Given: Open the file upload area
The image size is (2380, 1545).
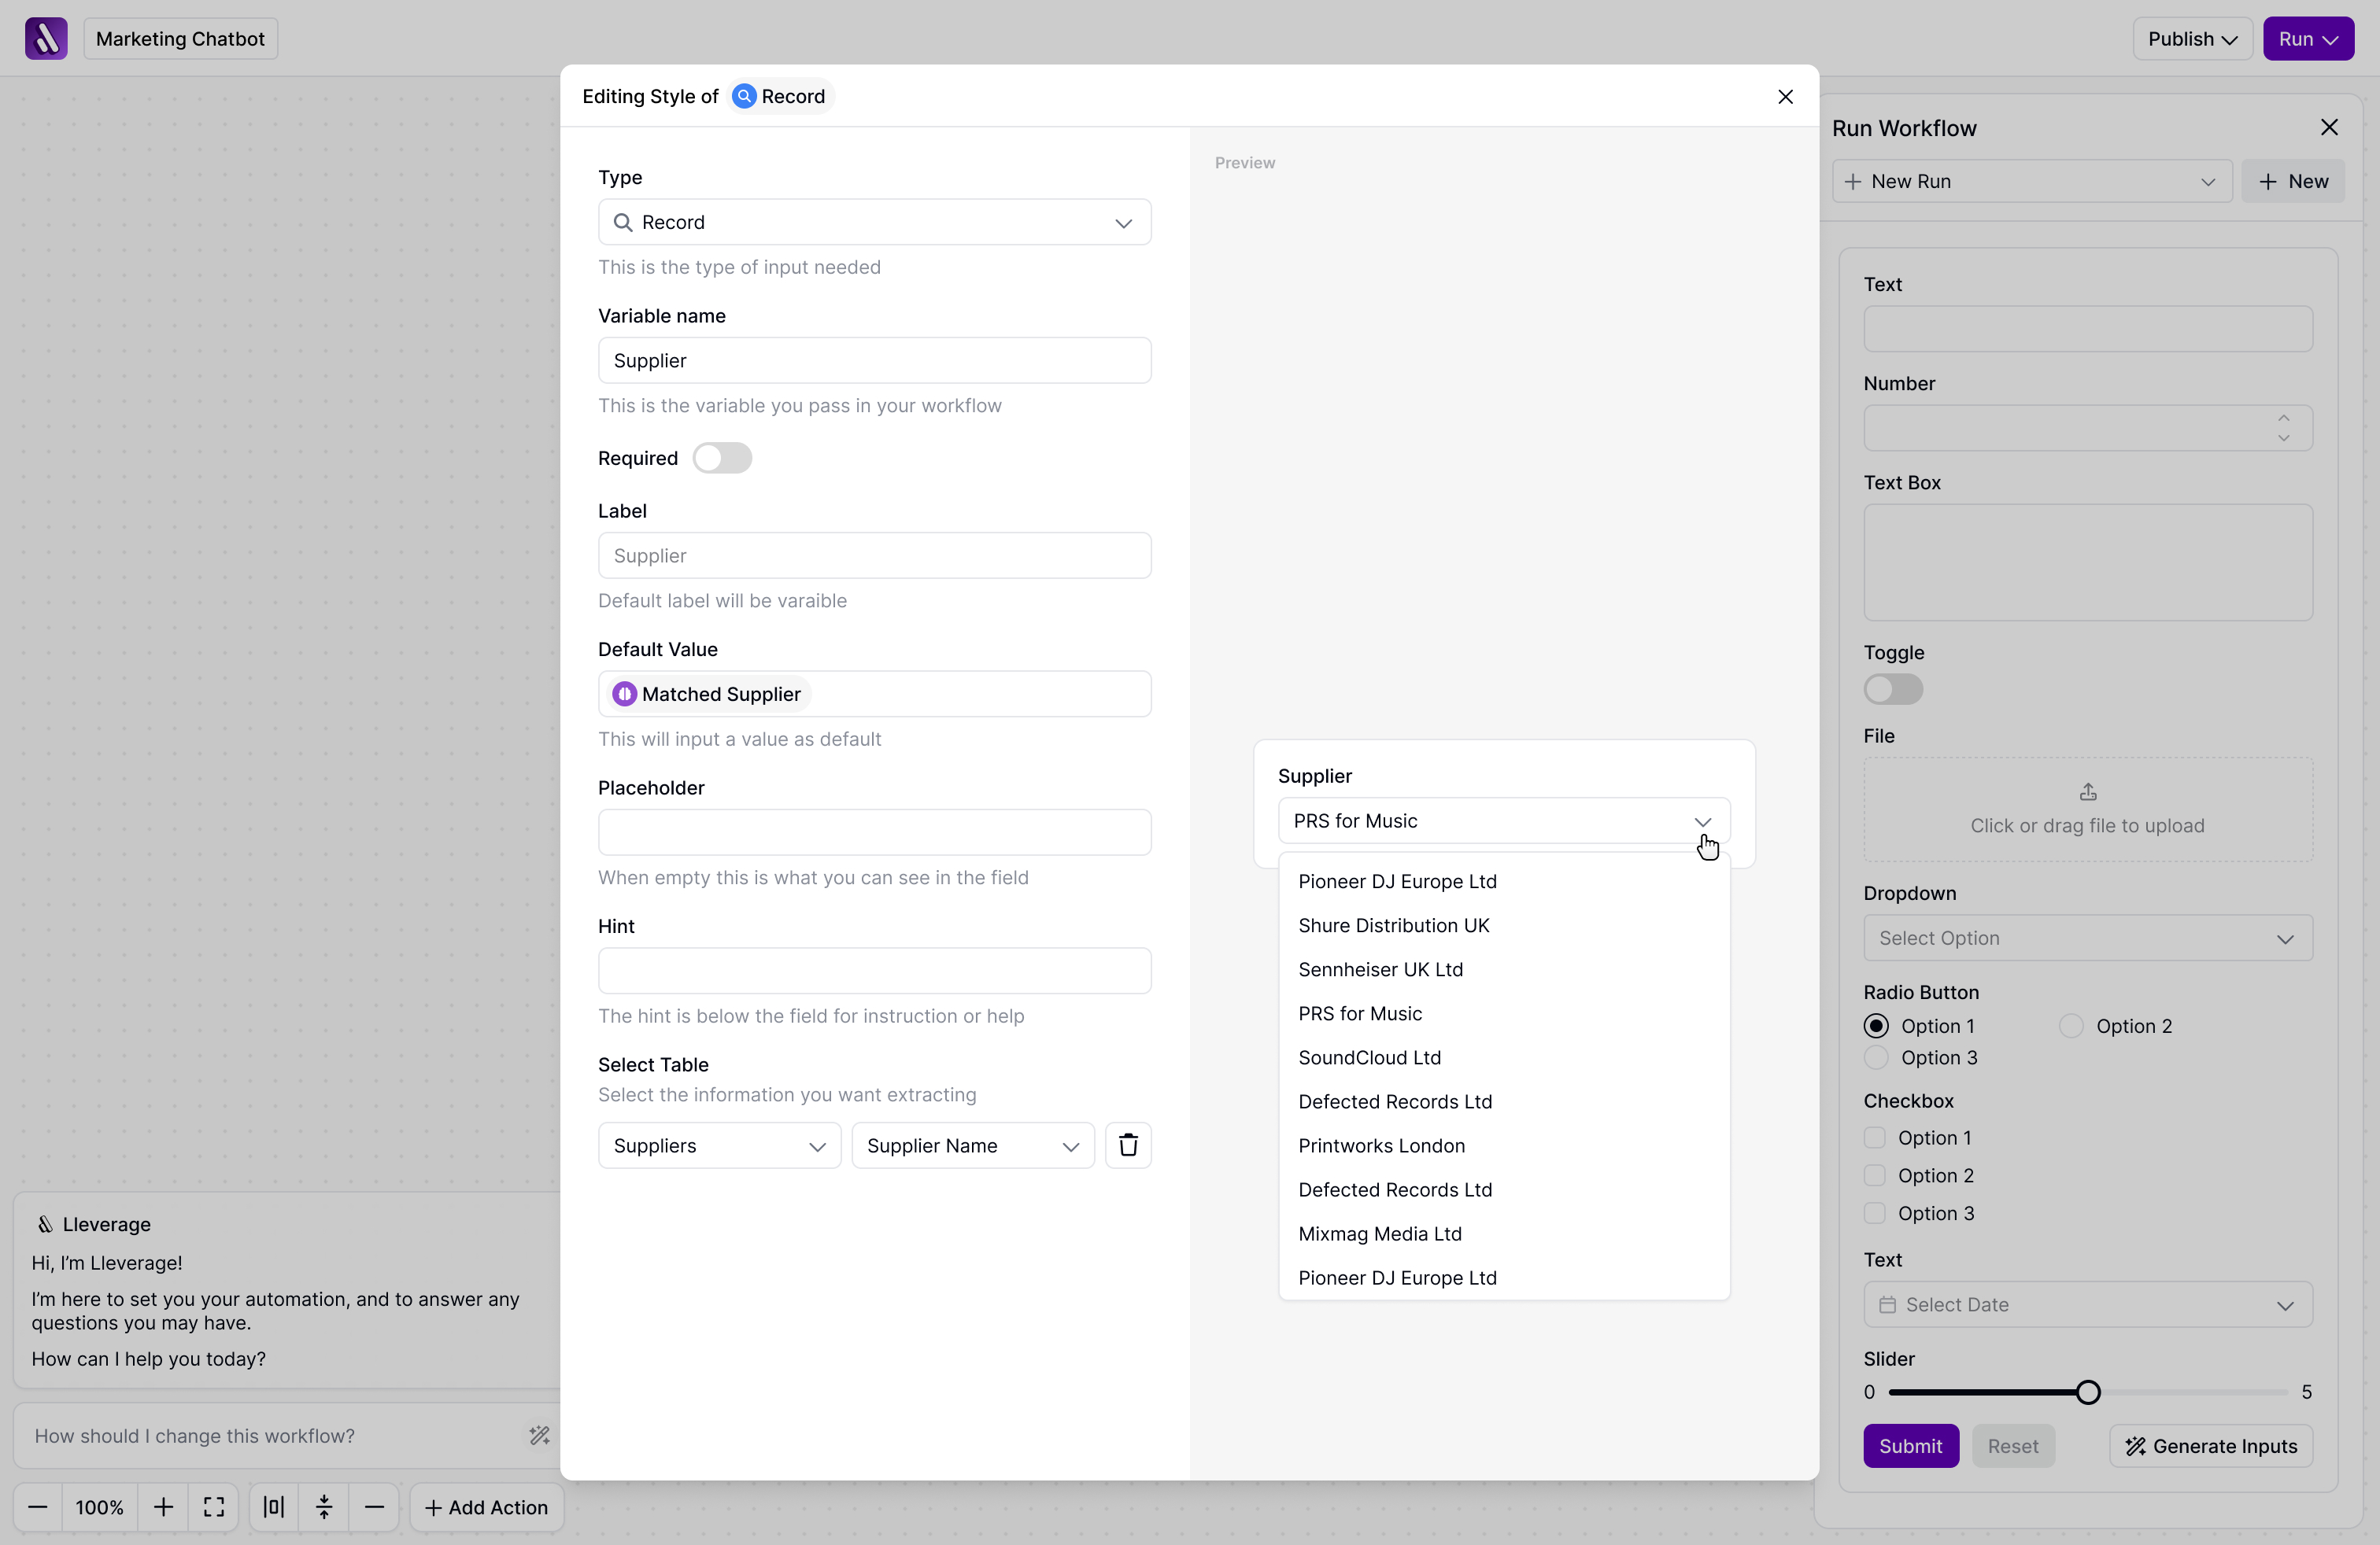Looking at the screenshot, I should coord(2087,809).
